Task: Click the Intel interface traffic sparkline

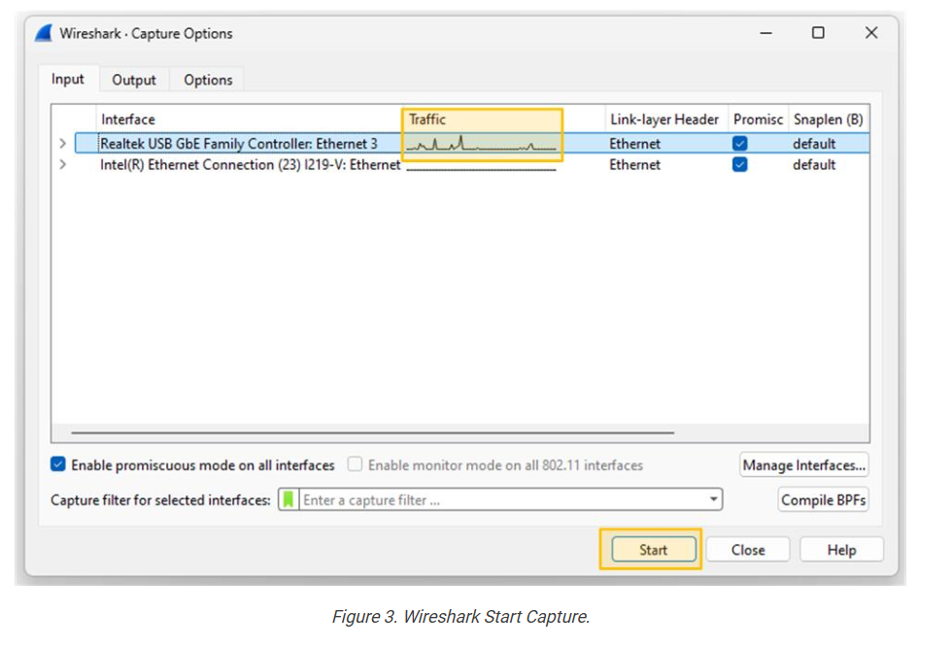Action: pyautogui.click(x=480, y=166)
